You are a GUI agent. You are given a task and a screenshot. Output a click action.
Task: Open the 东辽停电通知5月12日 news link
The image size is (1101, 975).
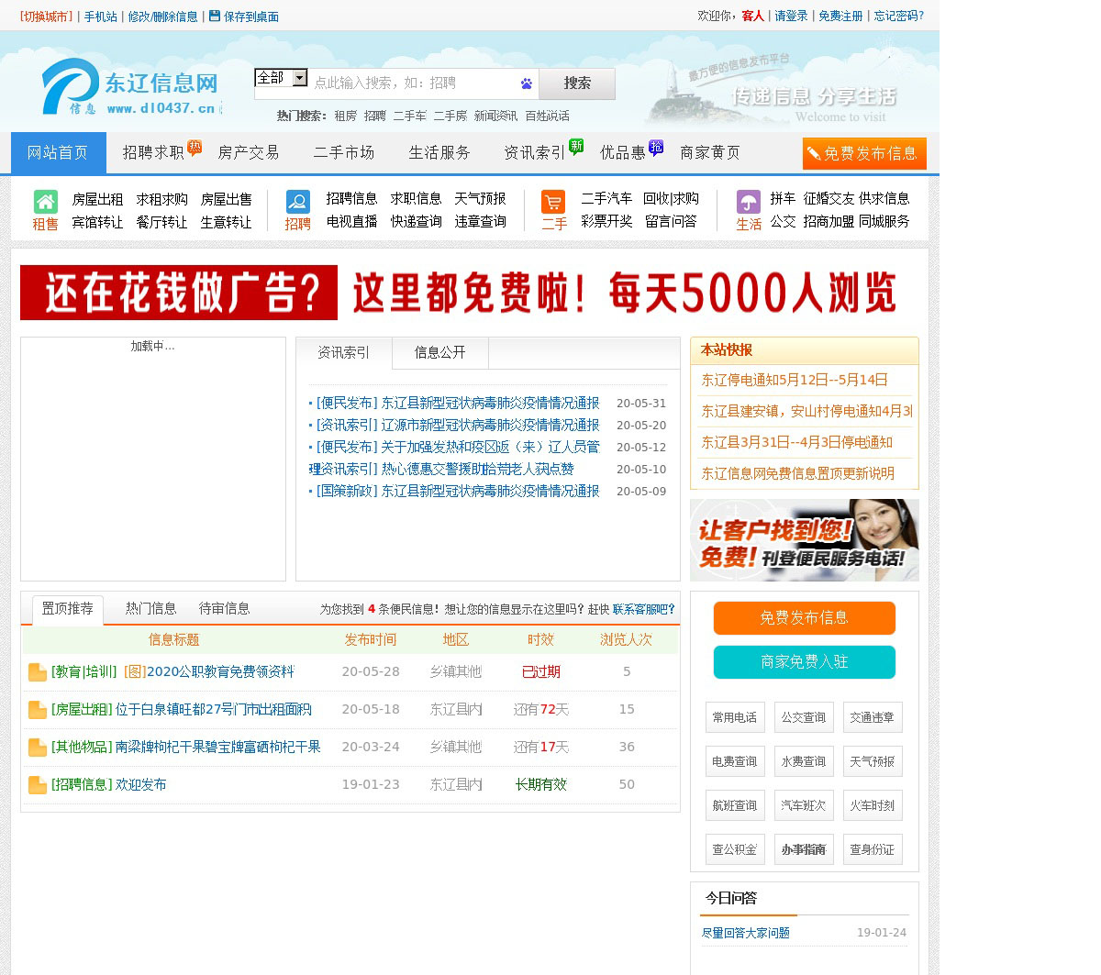pyautogui.click(x=795, y=380)
